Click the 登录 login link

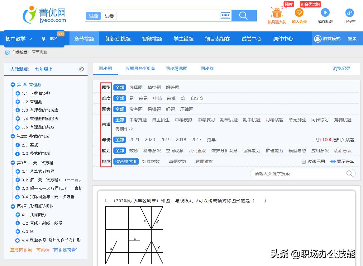[352, 39]
